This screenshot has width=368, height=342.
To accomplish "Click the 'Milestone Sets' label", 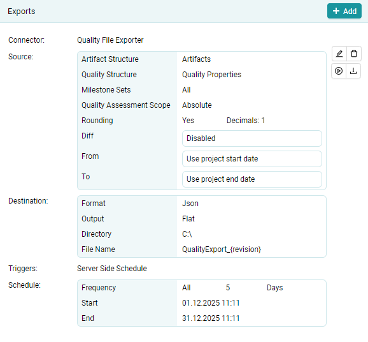I will (106, 90).
